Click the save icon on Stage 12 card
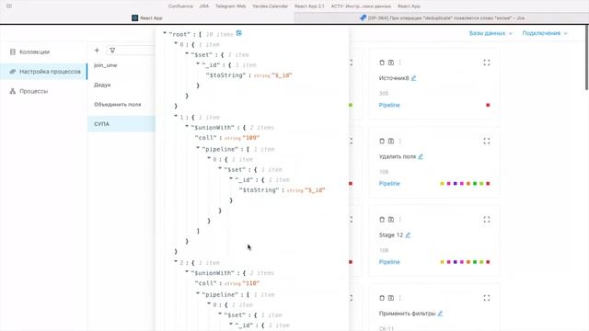This screenshot has width=589, height=331. (x=391, y=220)
